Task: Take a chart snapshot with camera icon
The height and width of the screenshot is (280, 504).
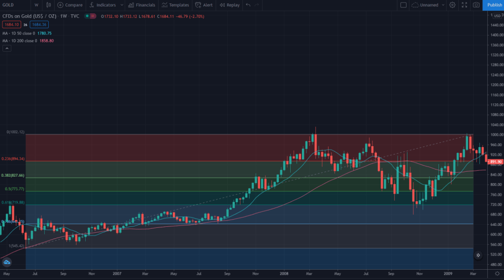Action: click(476, 5)
